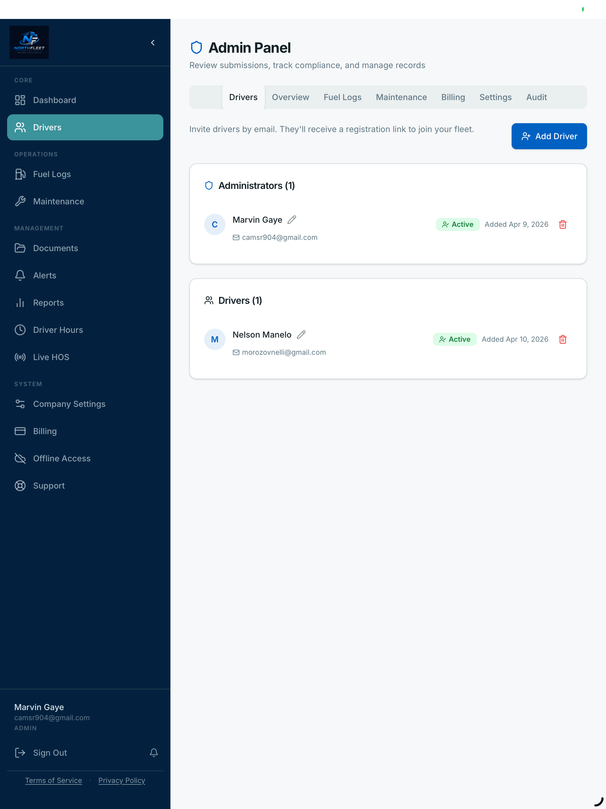Click camsr904@gmail.com in Administrators card
This screenshot has height=809, width=606.
(x=280, y=238)
